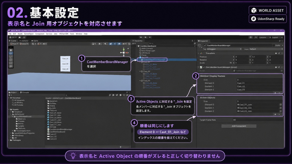Click Inspector lock icon
Image resolution: width=292 pixels, height=164 pixels.
click(x=279, y=41)
